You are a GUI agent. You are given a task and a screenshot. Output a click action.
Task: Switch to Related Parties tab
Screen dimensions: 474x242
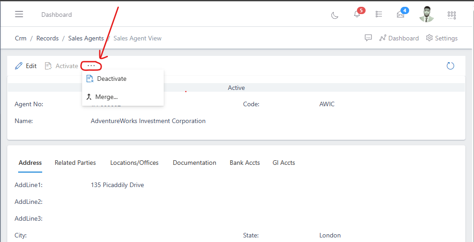tap(75, 163)
